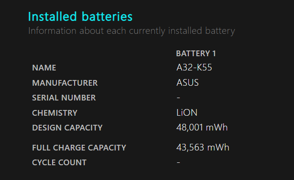Select the LiON chemistry value
Screen dimensions: 294x180
[187, 112]
